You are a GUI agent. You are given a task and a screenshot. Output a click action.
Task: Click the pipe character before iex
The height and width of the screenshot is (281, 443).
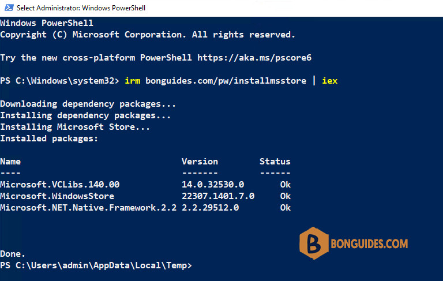click(314, 81)
